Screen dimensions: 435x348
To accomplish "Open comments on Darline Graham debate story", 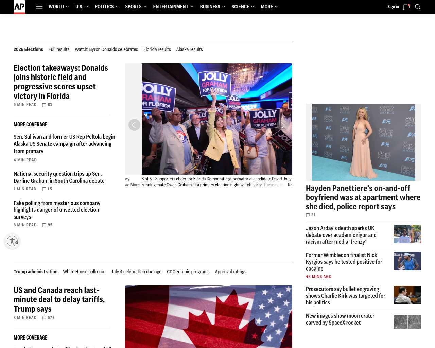I will click(47, 189).
